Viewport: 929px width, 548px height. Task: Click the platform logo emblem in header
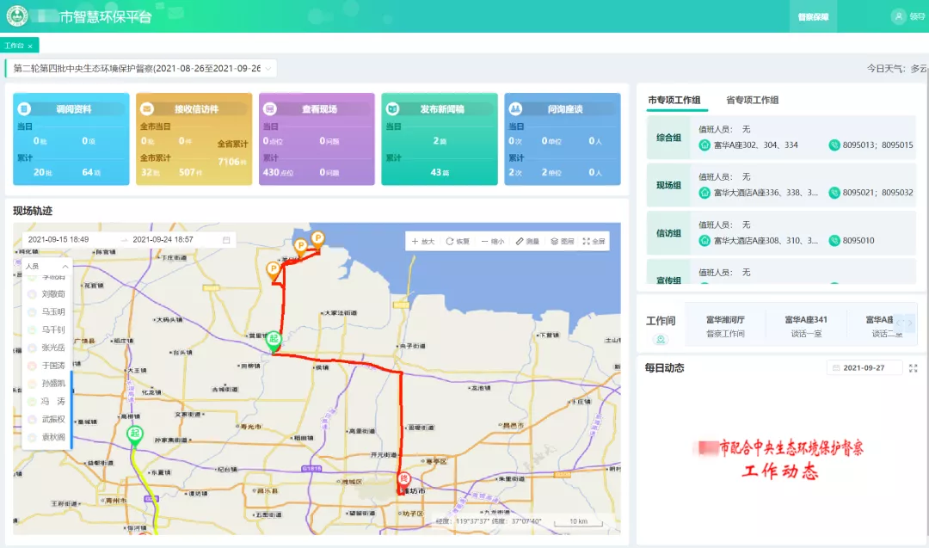coord(17,16)
